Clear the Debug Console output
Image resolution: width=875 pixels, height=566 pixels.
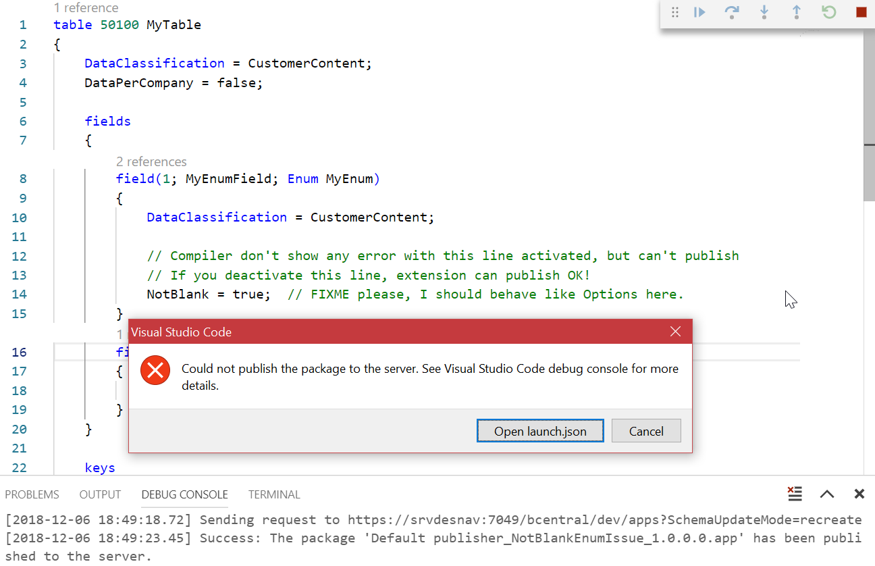[x=795, y=494]
